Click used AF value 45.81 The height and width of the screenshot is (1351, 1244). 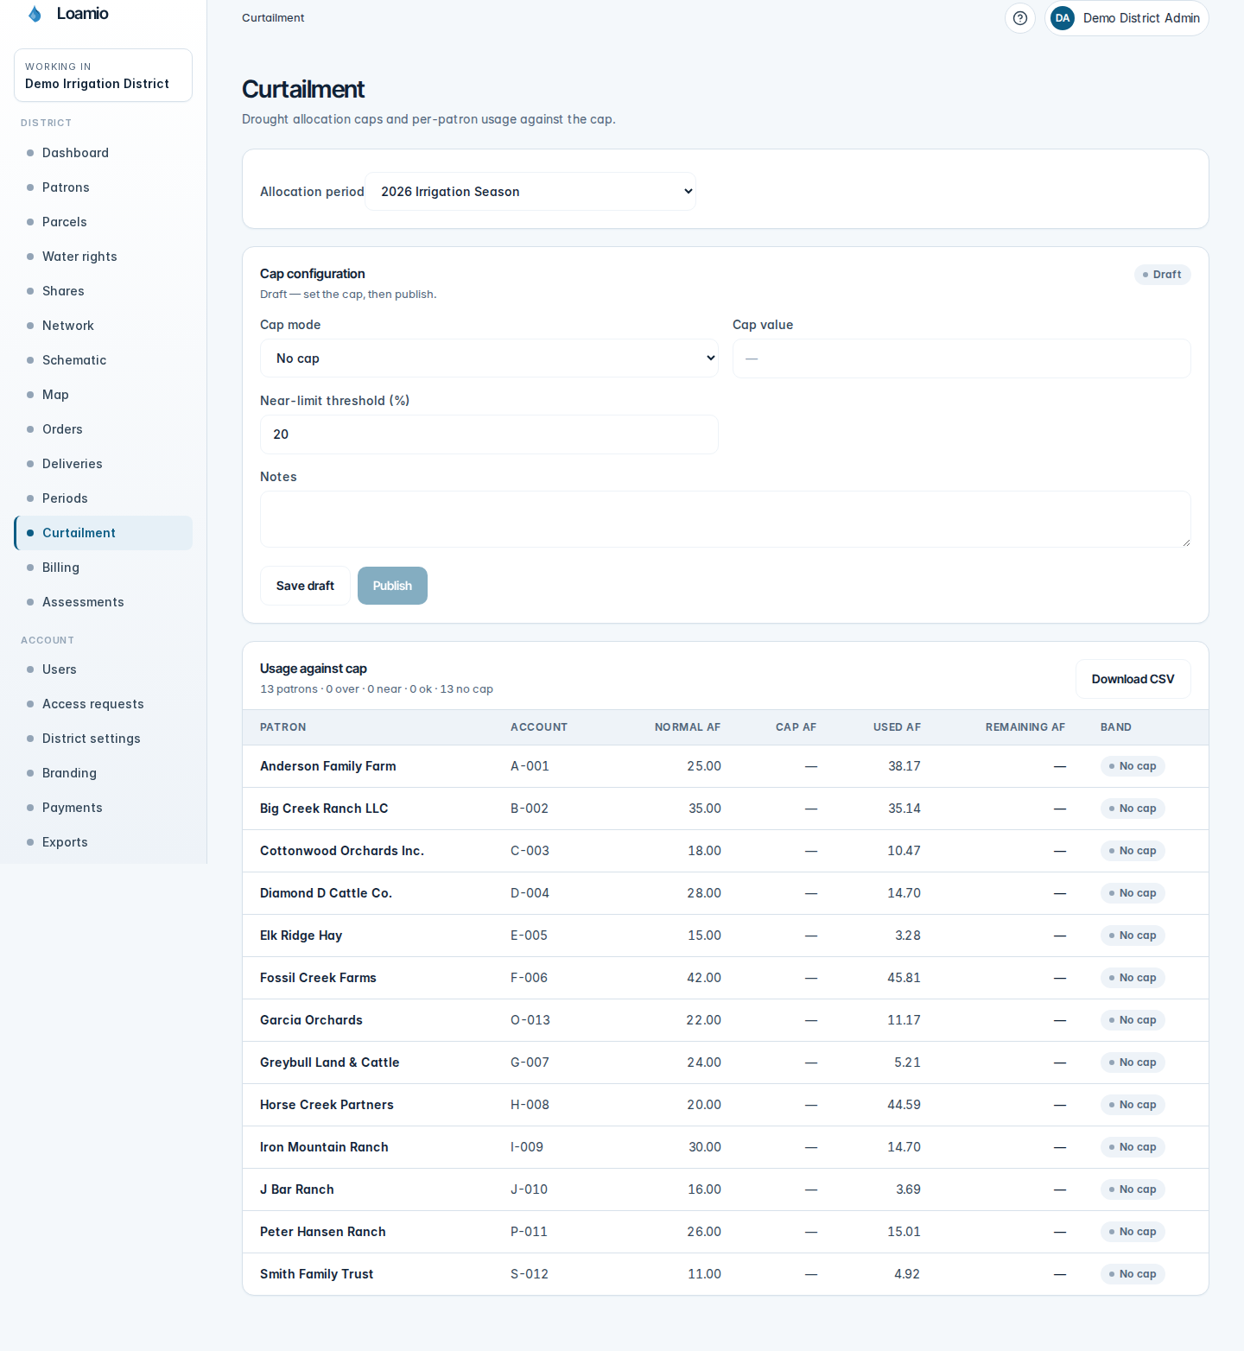coord(904,978)
